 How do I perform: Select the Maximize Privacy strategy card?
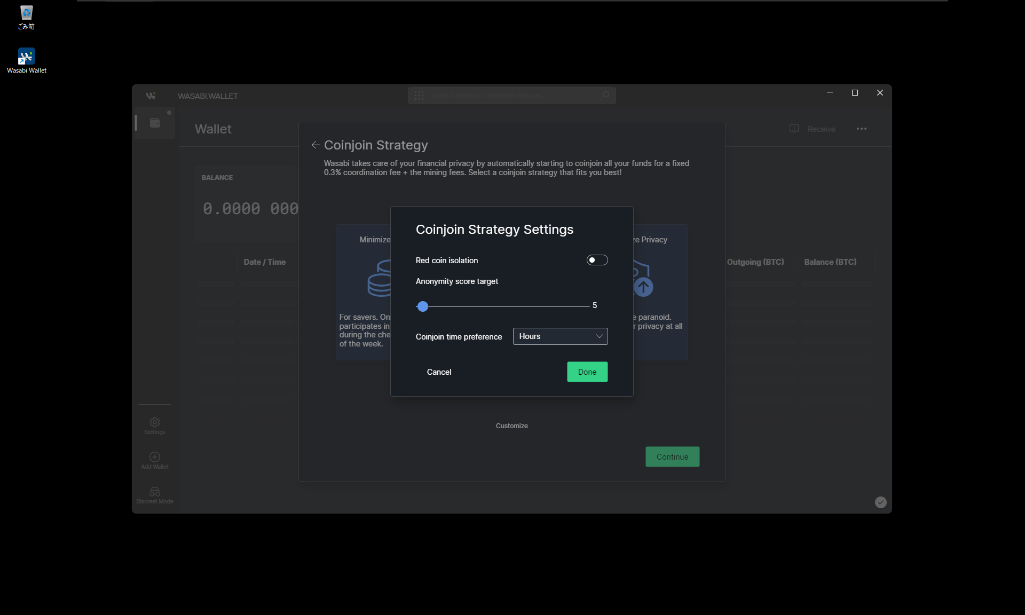[660, 293]
